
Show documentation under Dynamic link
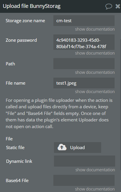(x=95, y=170)
